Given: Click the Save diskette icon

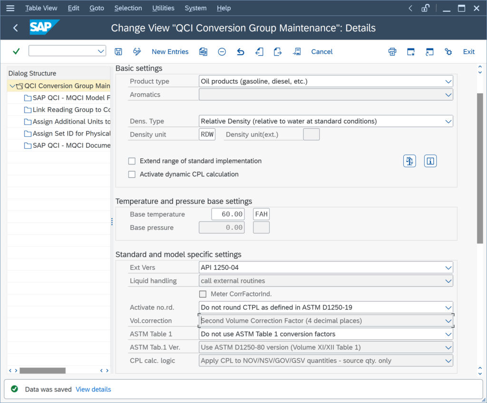Looking at the screenshot, I should tap(118, 51).
